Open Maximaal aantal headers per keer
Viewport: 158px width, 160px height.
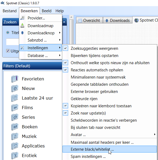pyautogui.click(x=110, y=142)
